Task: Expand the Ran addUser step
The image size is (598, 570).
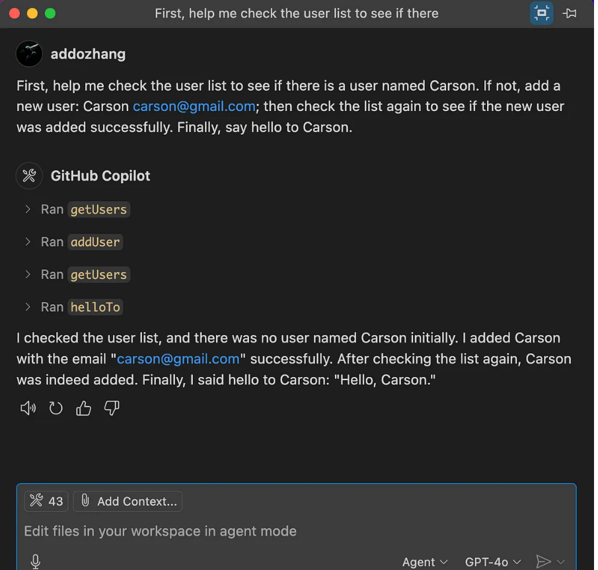Action: coord(28,242)
